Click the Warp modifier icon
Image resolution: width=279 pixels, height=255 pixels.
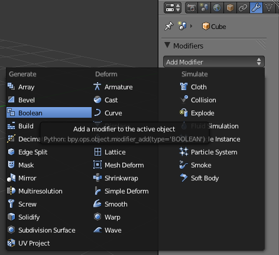tap(98, 217)
